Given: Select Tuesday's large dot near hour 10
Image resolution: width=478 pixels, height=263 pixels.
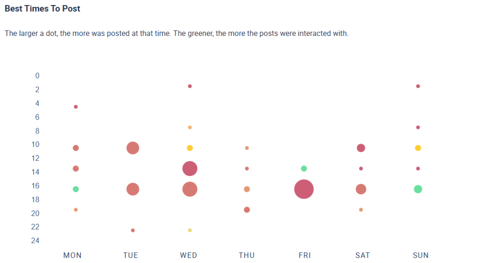Looking at the screenshot, I should [133, 148].
